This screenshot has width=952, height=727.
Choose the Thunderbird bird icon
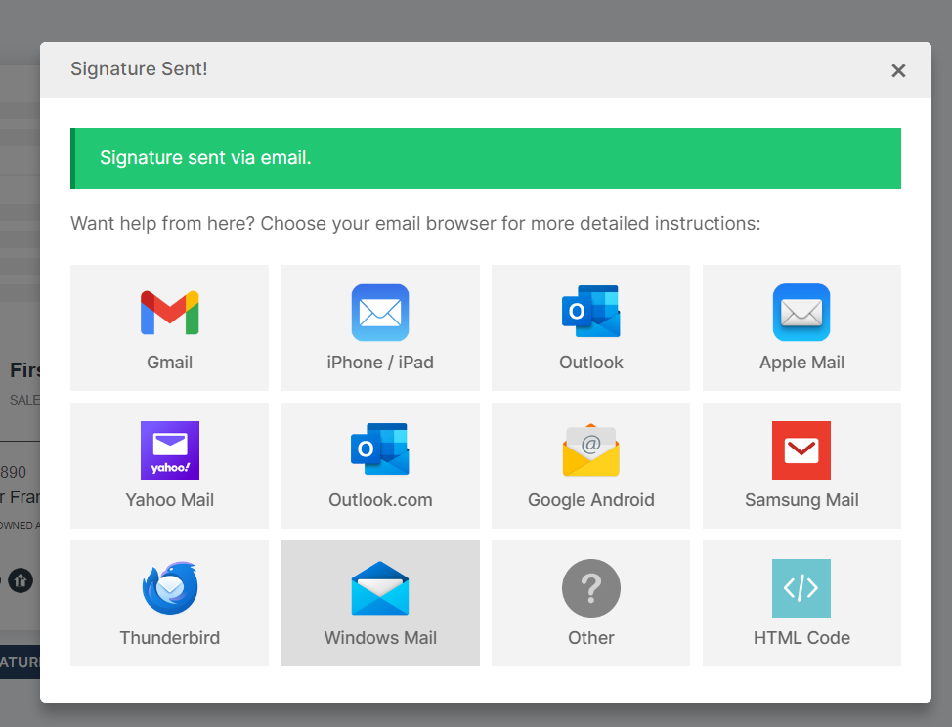[170, 587]
